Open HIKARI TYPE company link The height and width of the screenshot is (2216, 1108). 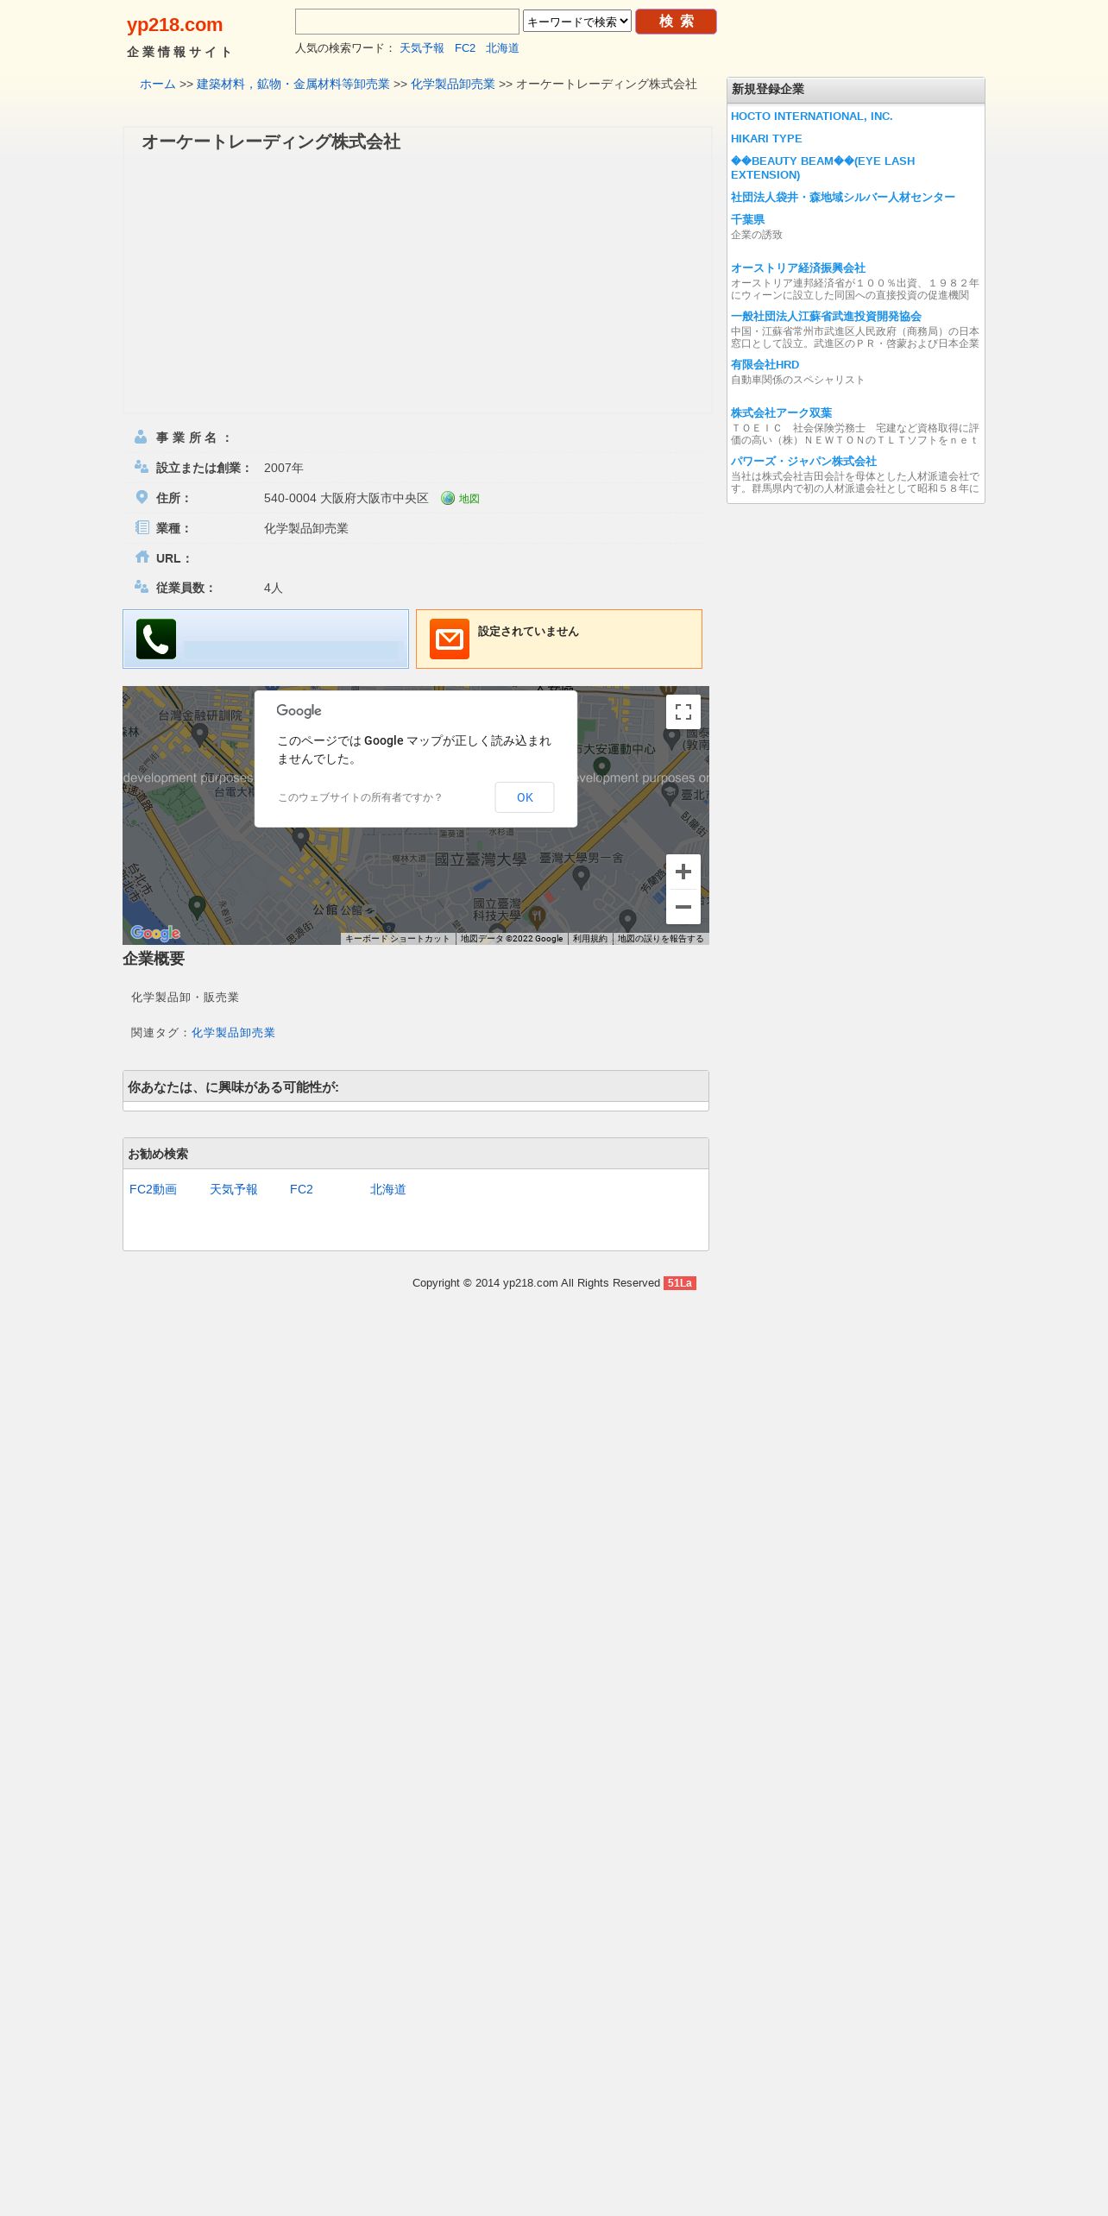pos(766,139)
